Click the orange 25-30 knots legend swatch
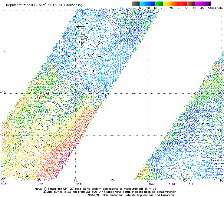 pyautogui.click(x=175, y=4)
